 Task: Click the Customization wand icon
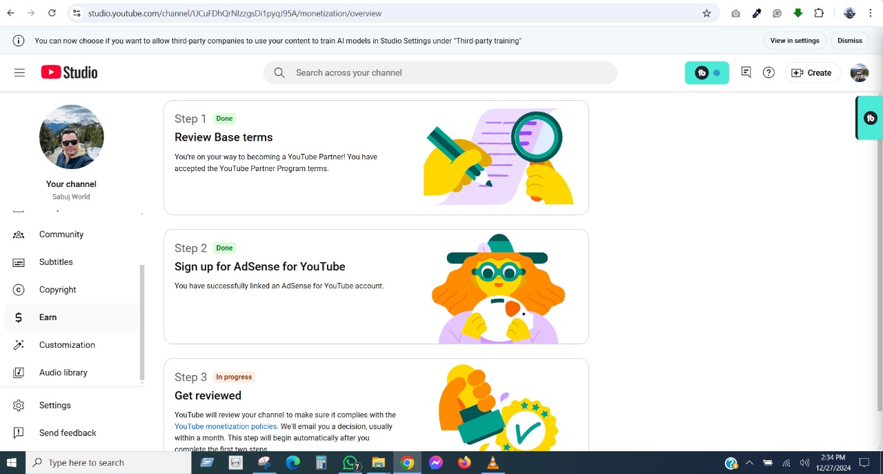(x=19, y=345)
